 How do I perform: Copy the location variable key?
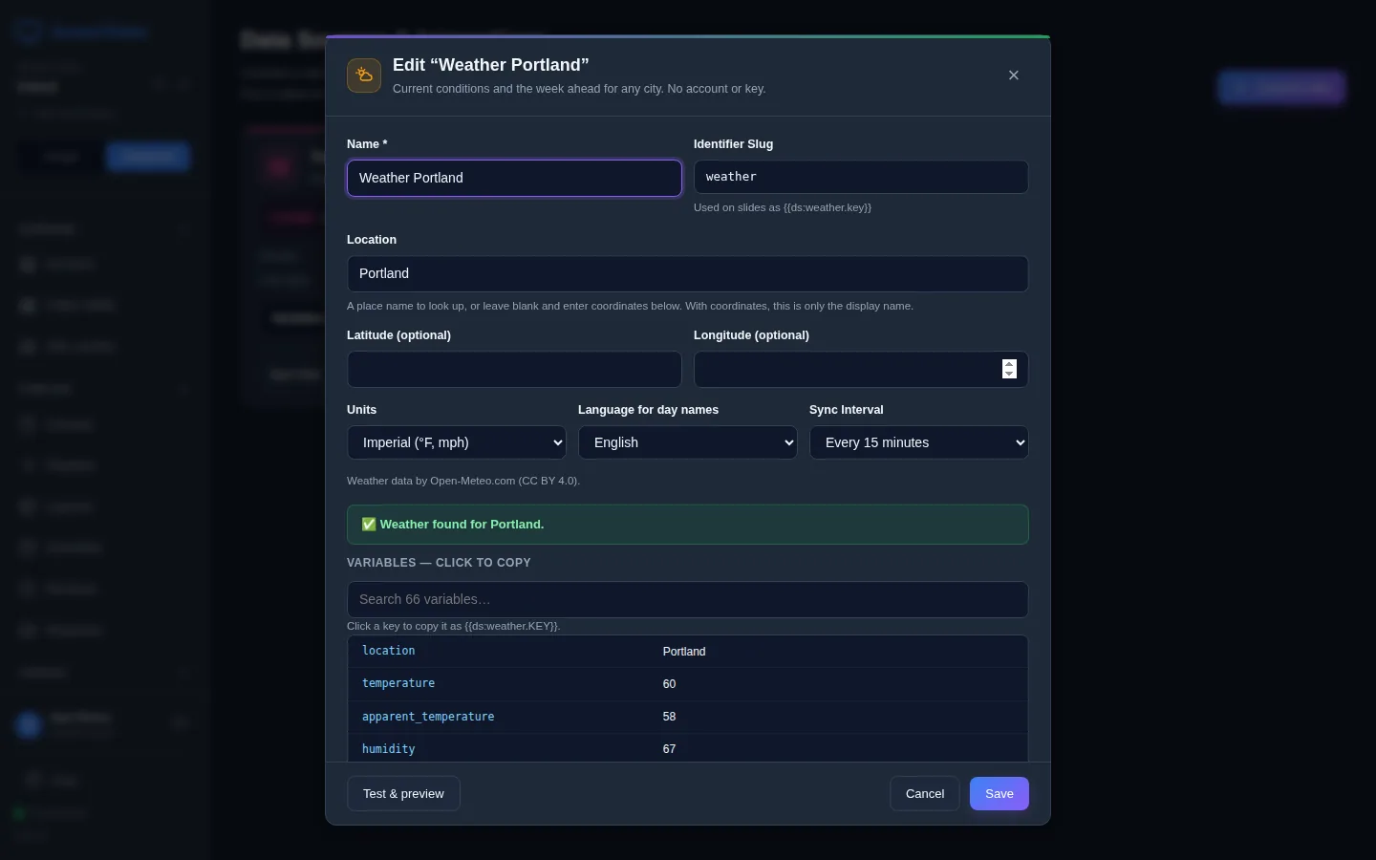(x=388, y=651)
